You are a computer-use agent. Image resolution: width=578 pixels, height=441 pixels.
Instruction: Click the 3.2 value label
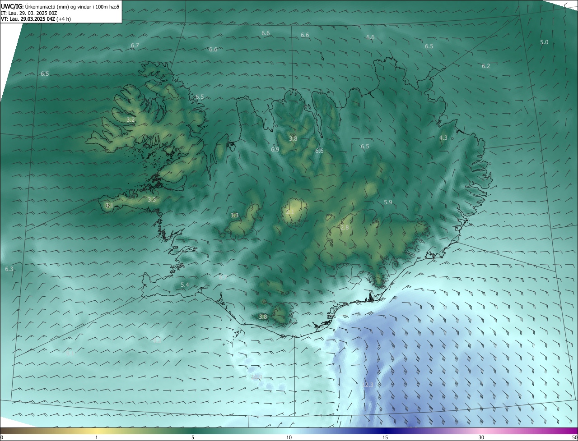point(131,119)
